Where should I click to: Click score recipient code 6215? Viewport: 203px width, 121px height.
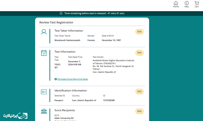tap(57, 115)
